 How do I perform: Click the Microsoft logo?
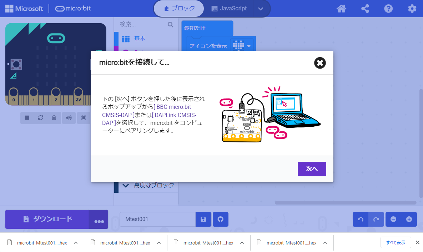coord(24,9)
